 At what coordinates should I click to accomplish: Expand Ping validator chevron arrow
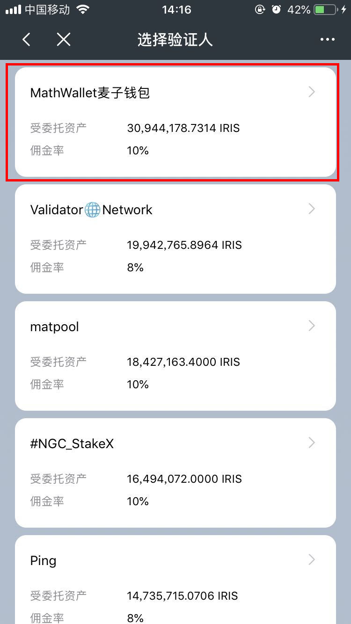(312, 560)
